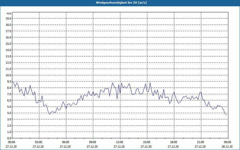Viewport: 240px width, 150px height.
Task: Click the 5,0 y-axis label
Action: (x=9, y=107)
